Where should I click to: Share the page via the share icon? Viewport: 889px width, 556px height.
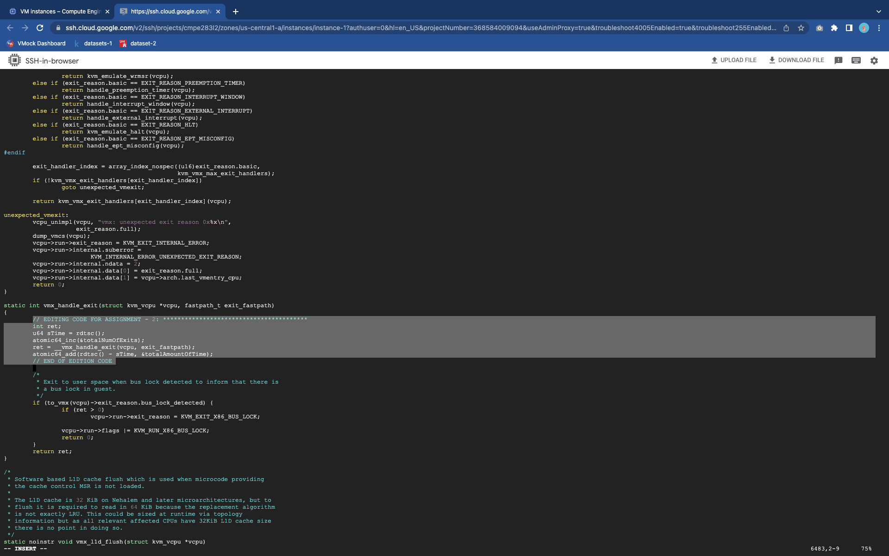point(786,28)
